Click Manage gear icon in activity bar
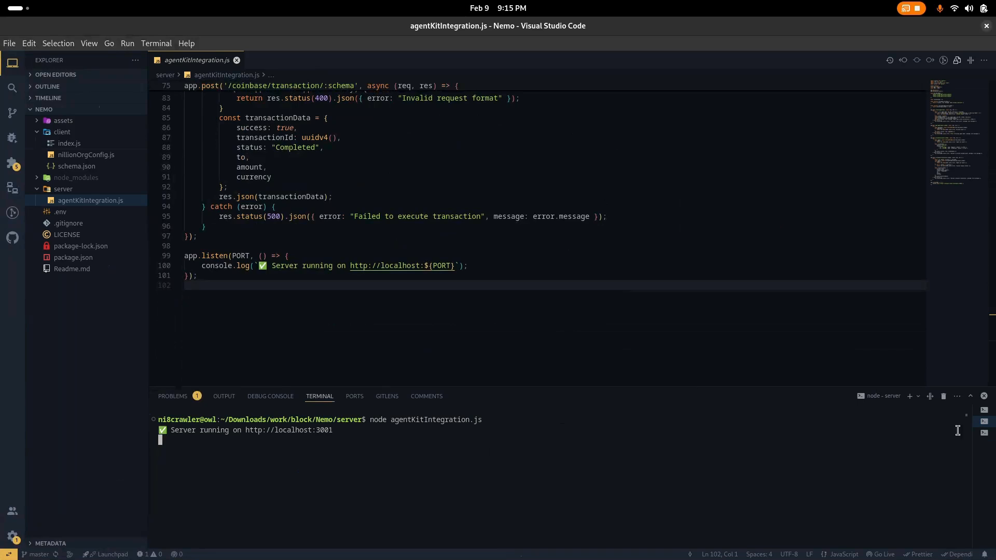 [x=12, y=537]
